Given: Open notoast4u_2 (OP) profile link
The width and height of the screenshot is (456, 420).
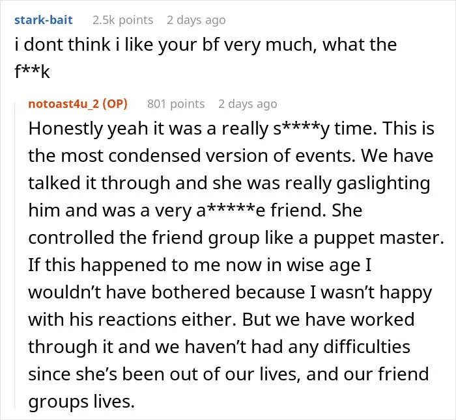Looking at the screenshot, I should (x=78, y=103).
